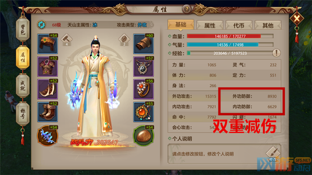Click the 修改 edit description button

(x=273, y=154)
